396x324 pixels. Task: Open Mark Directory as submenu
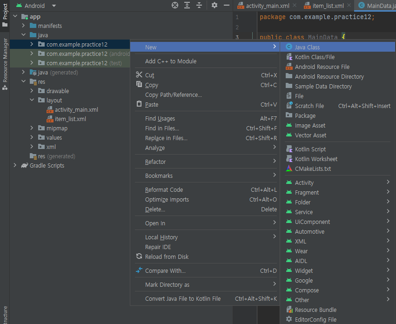[205, 284]
